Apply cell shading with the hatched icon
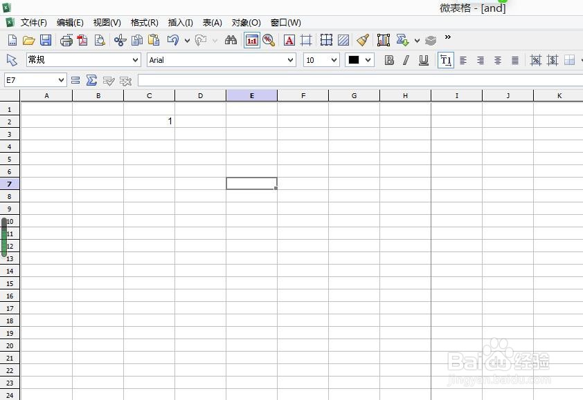The width and height of the screenshot is (583, 400). coord(343,40)
